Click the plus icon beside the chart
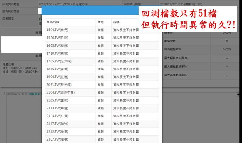Image resolution: width=242 pixels, height=143 pixels. 238,95
